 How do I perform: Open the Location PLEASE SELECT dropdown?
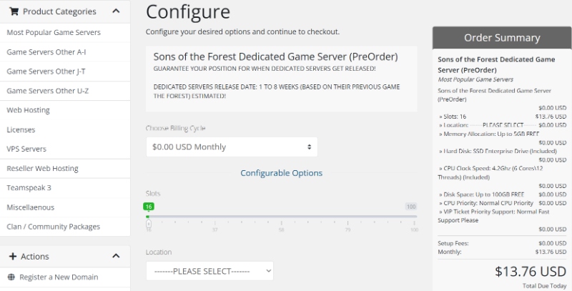coord(209,271)
